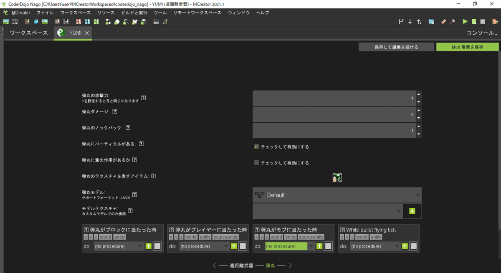Open the ツール menu
Screen dimensions: 501x273
[160, 13]
